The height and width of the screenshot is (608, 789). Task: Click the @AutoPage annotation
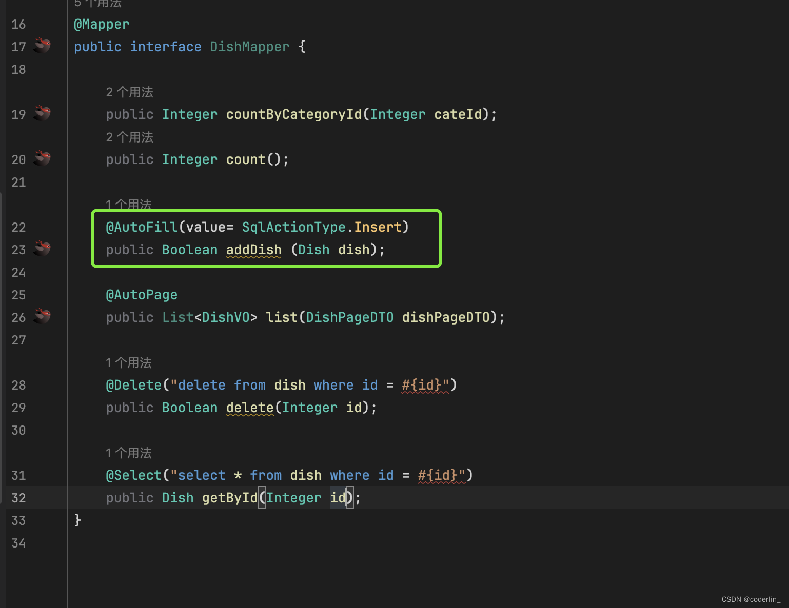click(142, 295)
